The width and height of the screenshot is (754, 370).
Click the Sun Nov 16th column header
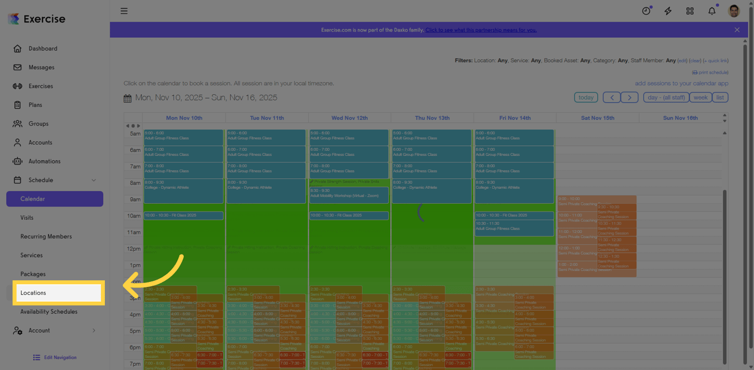click(680, 118)
